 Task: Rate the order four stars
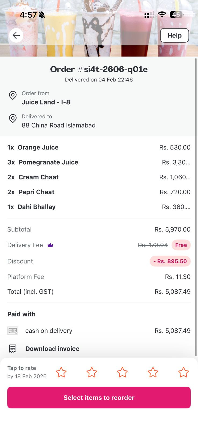click(x=153, y=372)
